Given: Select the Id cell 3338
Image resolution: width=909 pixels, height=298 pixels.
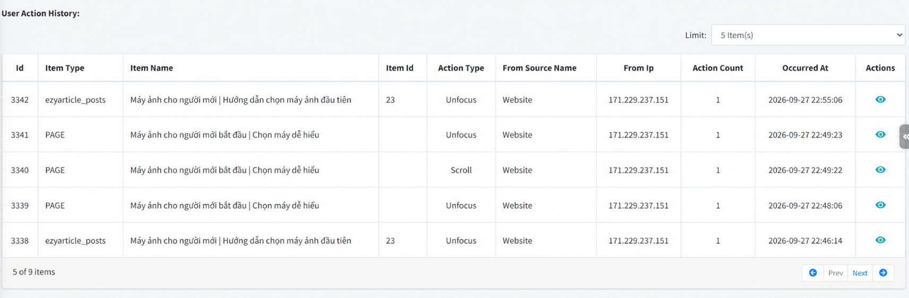Looking at the screenshot, I should pyautogui.click(x=20, y=241).
